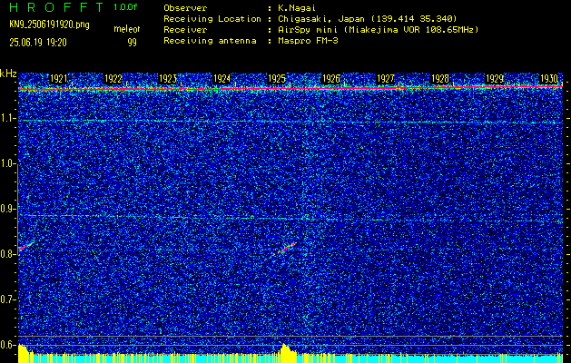Click the Observer field label

click(185, 8)
